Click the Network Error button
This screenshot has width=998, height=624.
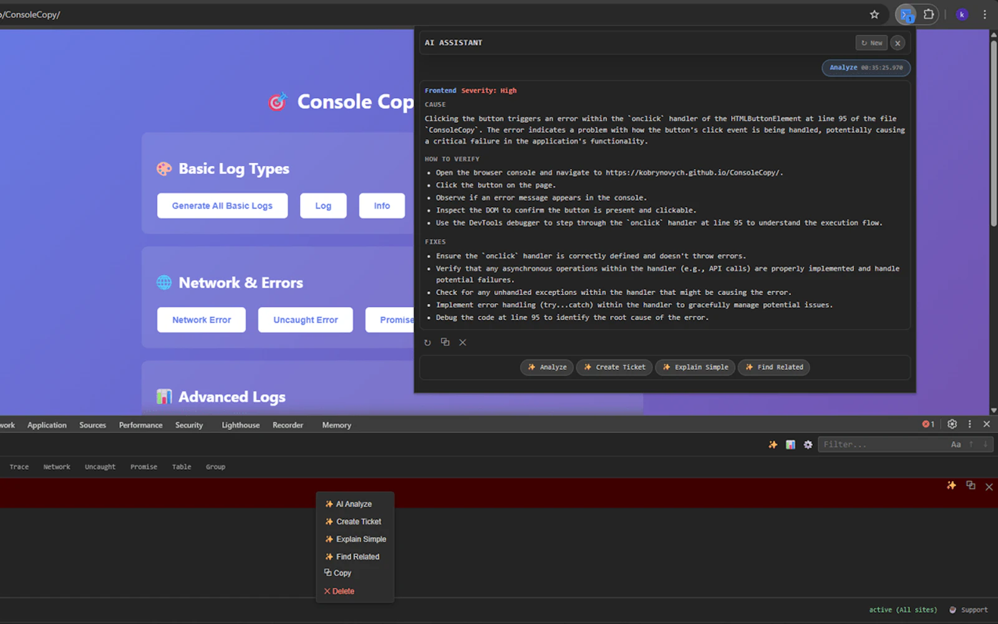(x=201, y=320)
